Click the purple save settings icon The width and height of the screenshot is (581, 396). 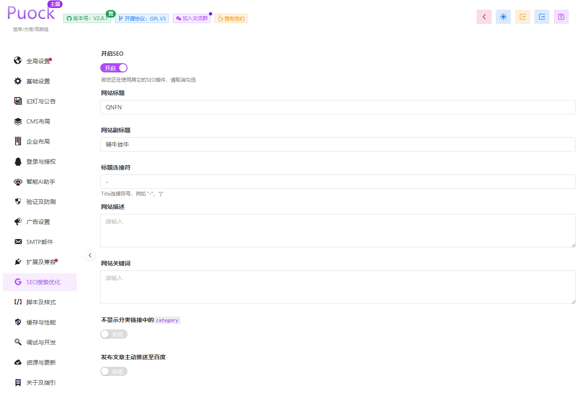[561, 17]
